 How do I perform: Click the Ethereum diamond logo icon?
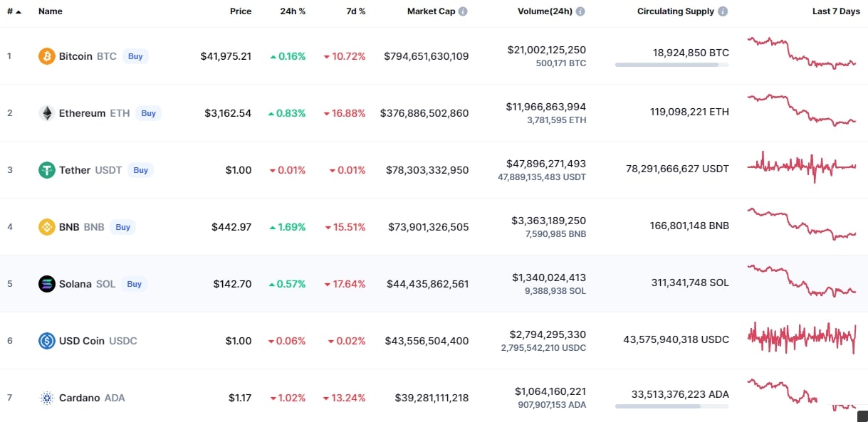tap(46, 113)
